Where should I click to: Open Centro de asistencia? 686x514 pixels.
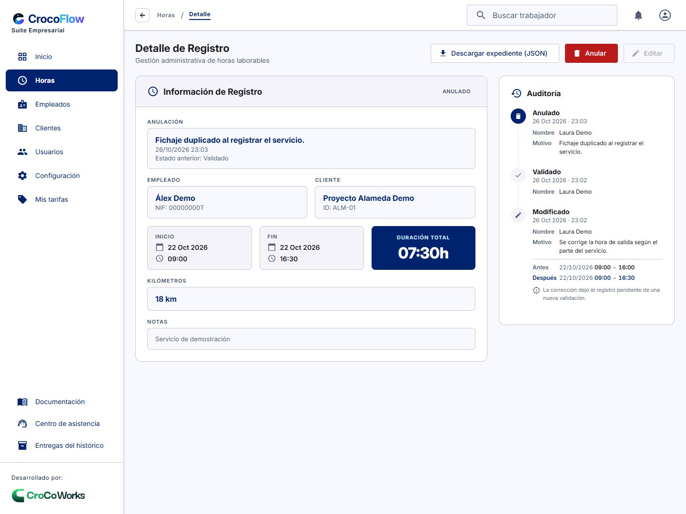pyautogui.click(x=61, y=424)
